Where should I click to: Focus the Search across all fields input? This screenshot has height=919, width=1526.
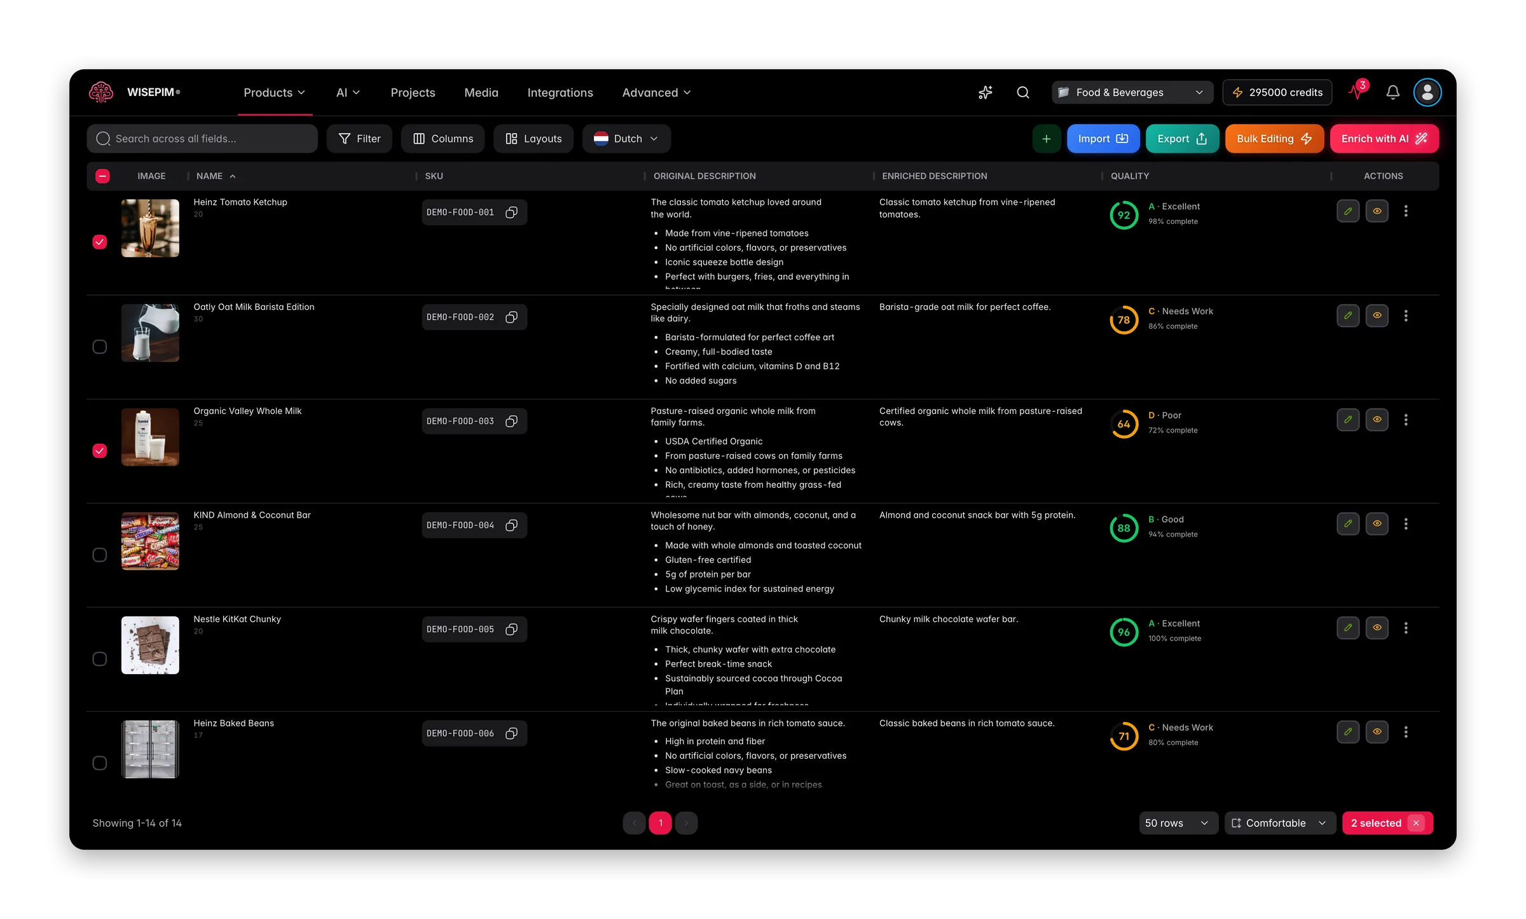pyautogui.click(x=202, y=139)
